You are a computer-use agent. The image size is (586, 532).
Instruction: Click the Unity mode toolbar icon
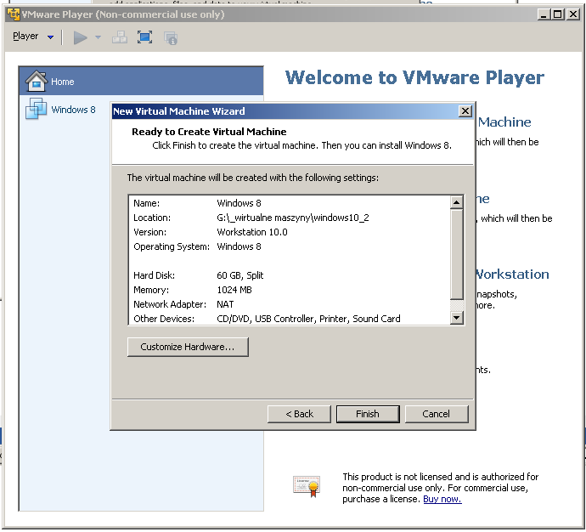(x=171, y=37)
